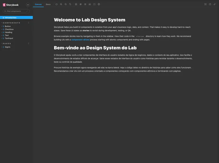Switch to the Docs tab
This screenshot has width=219, height=163.
[x=48, y=4]
